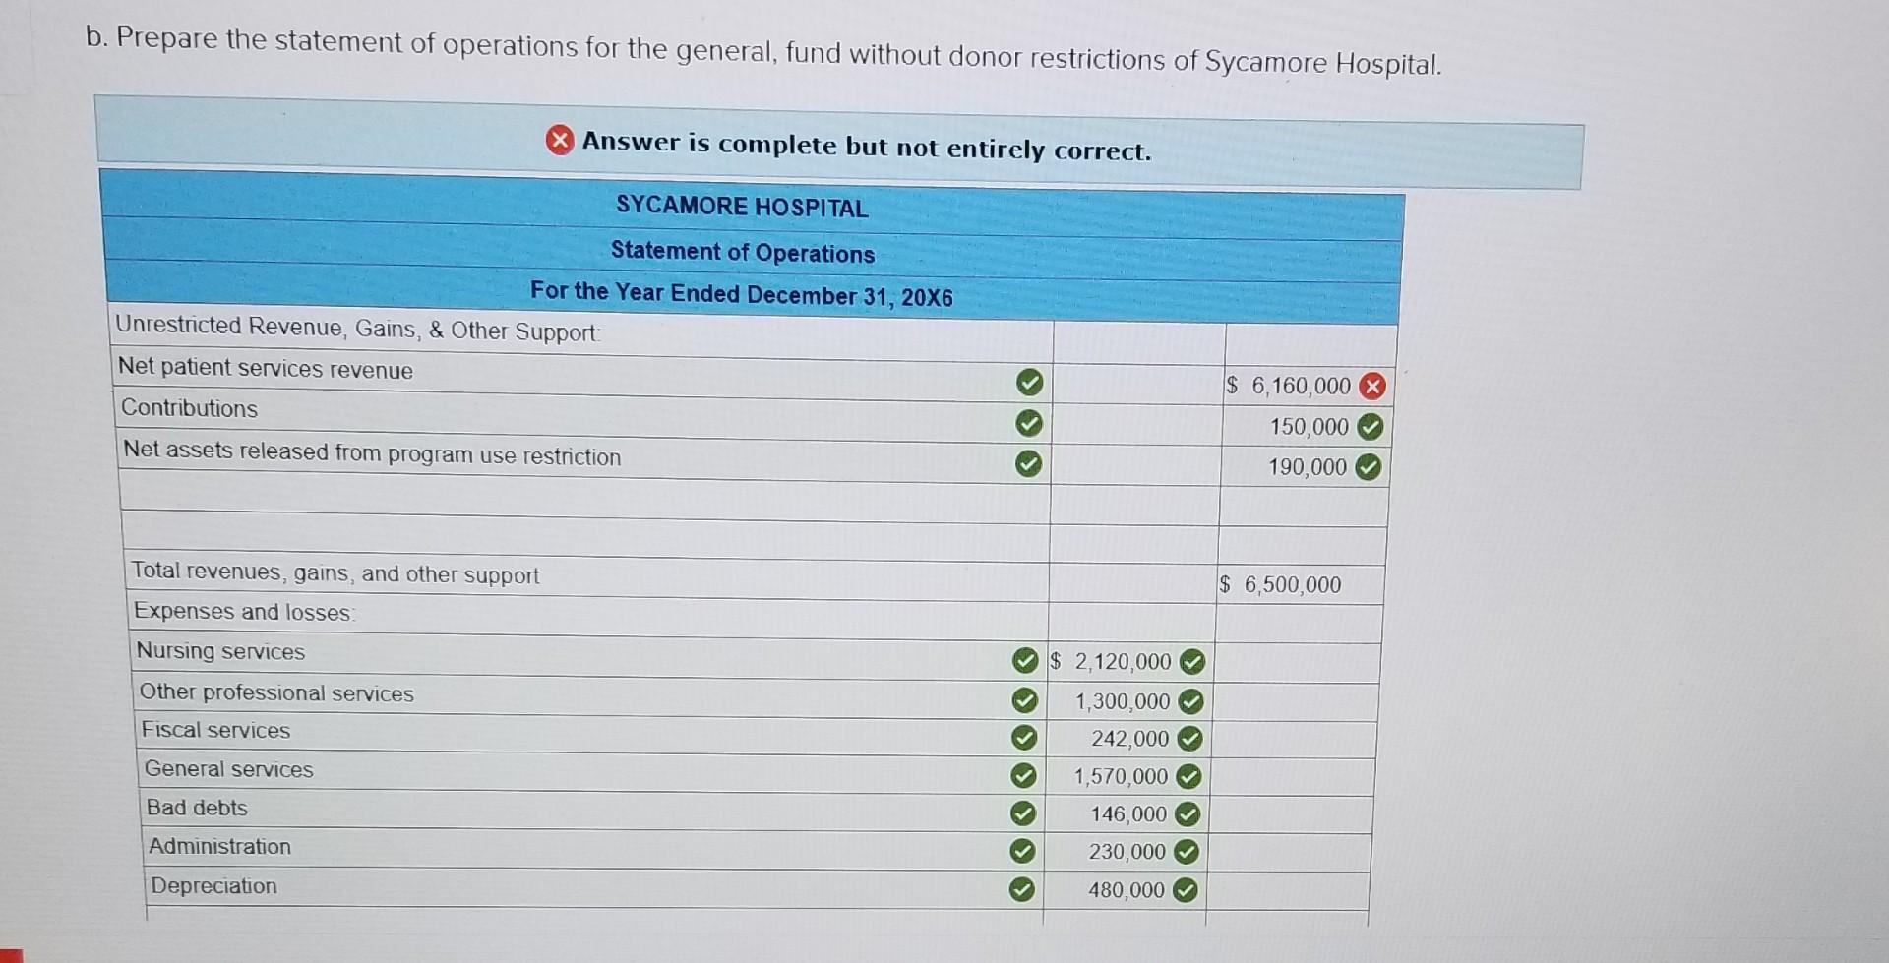Select the Contributions account label cell
The height and width of the screenshot is (963, 1889).
pyautogui.click(x=187, y=409)
